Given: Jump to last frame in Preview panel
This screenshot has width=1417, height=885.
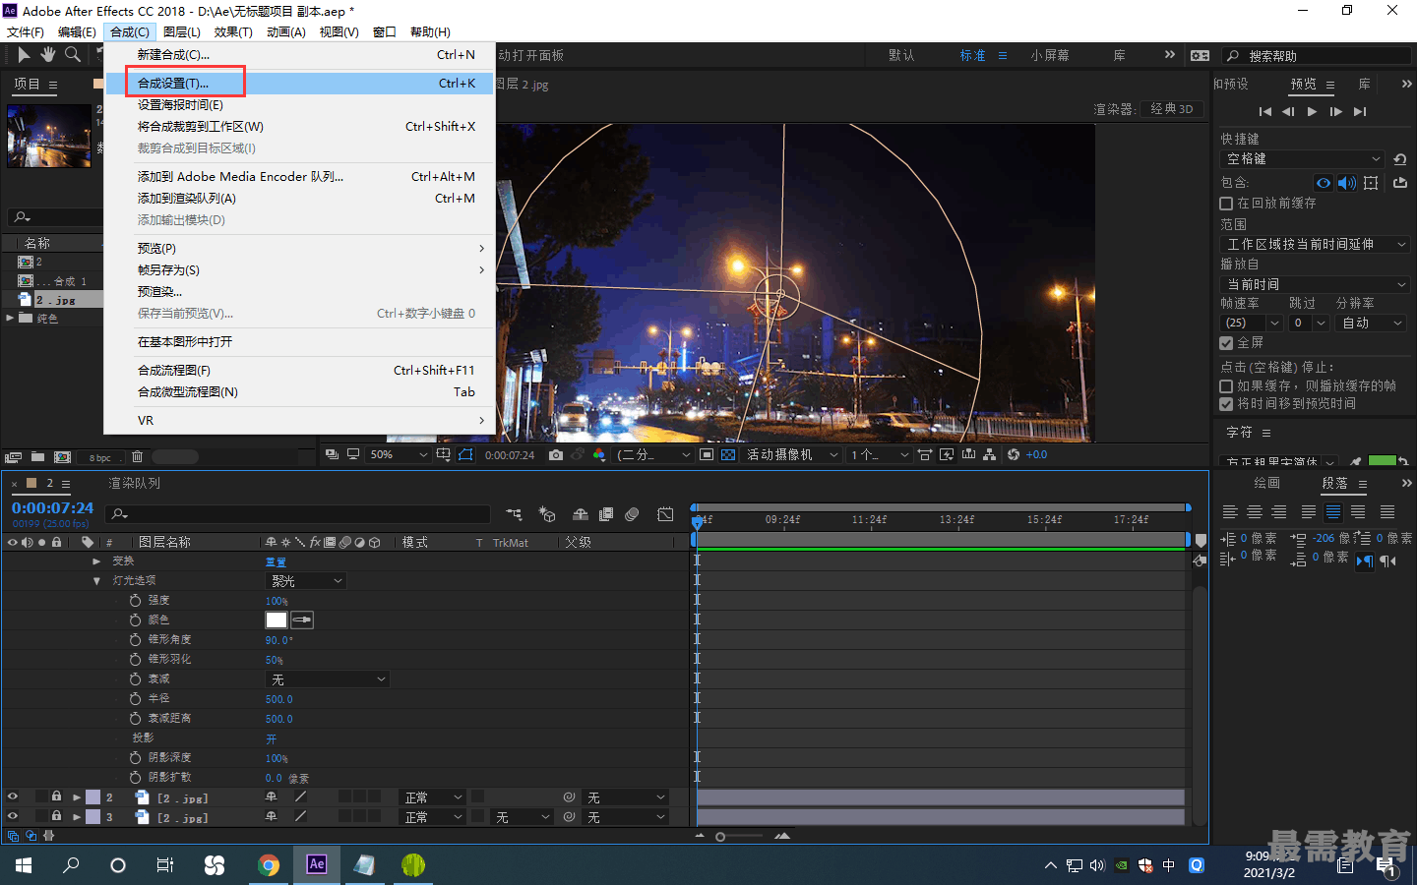Looking at the screenshot, I should [1360, 111].
